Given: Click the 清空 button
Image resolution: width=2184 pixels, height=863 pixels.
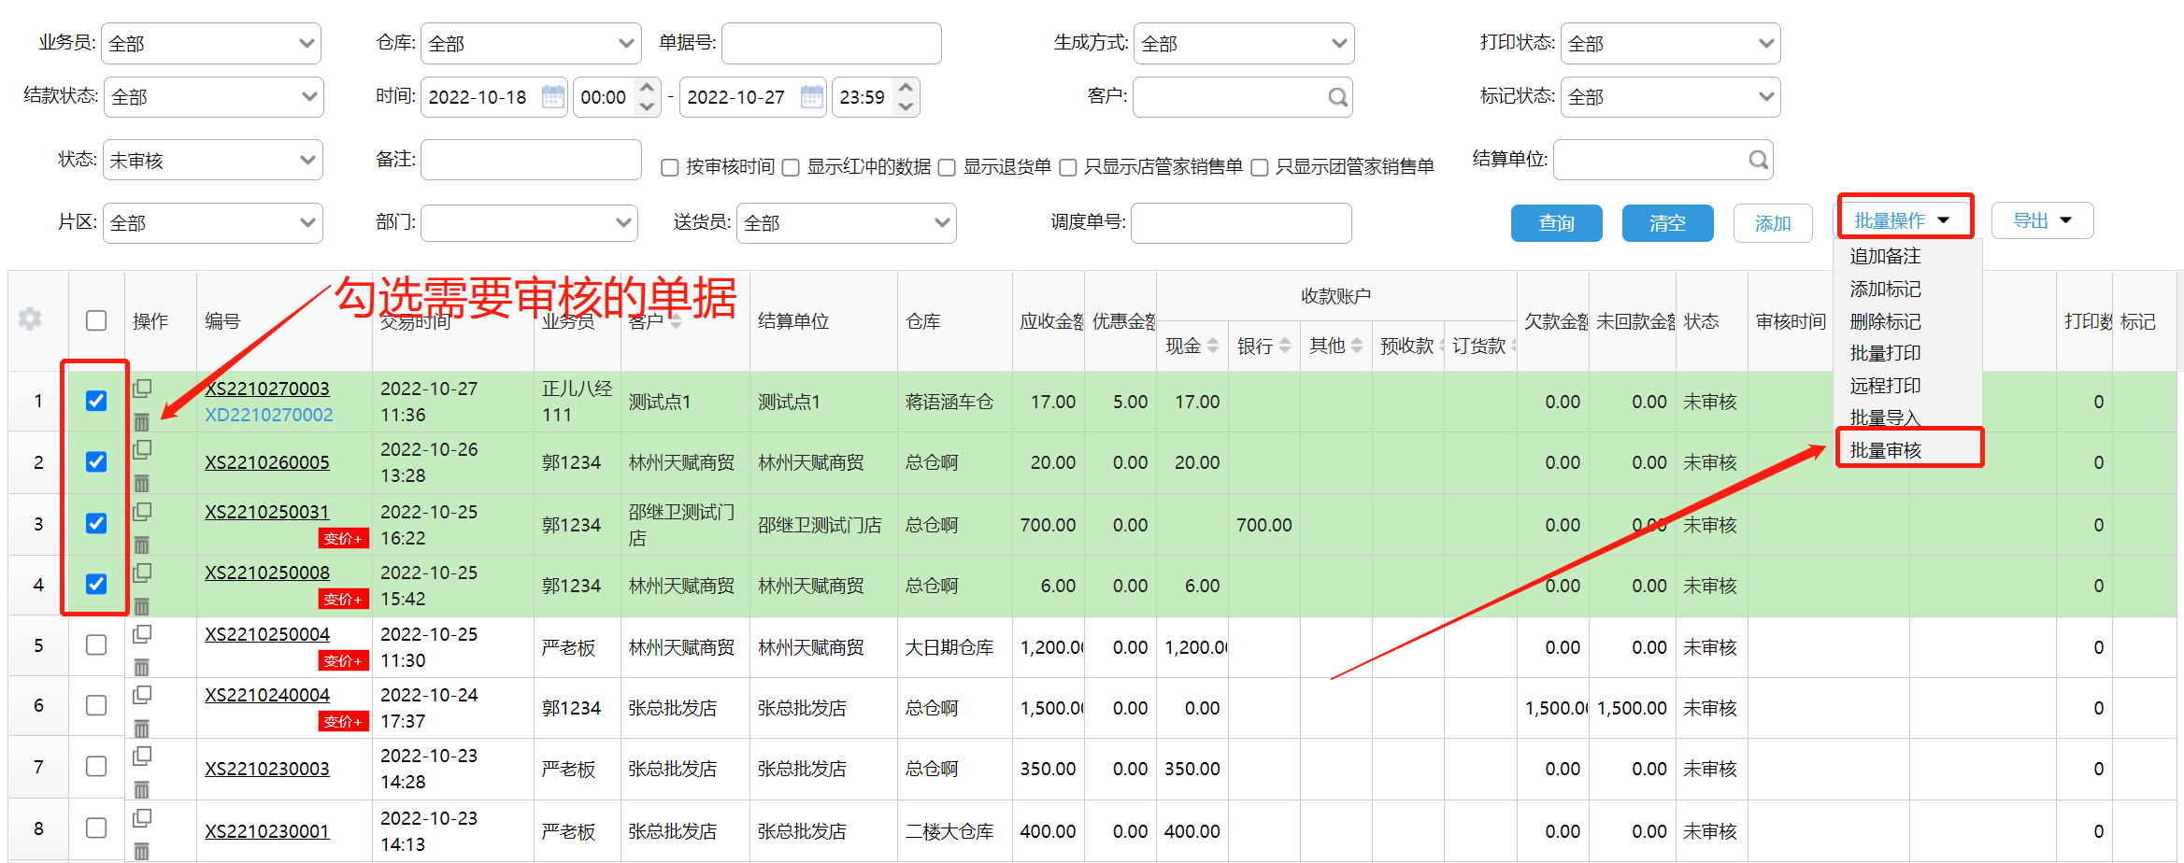Looking at the screenshot, I should pos(1668,223).
